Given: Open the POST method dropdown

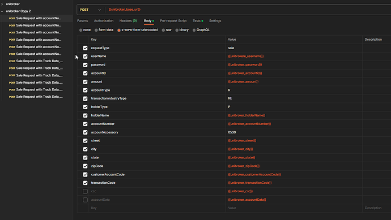Looking at the screenshot, I should pos(90,10).
